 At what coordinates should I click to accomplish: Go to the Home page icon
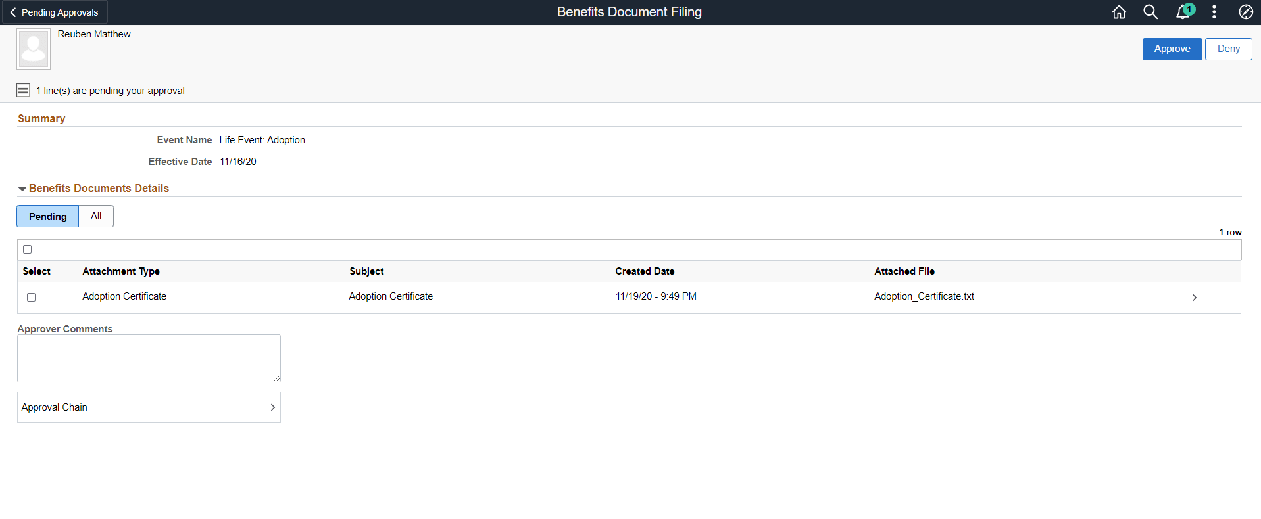[1119, 12]
